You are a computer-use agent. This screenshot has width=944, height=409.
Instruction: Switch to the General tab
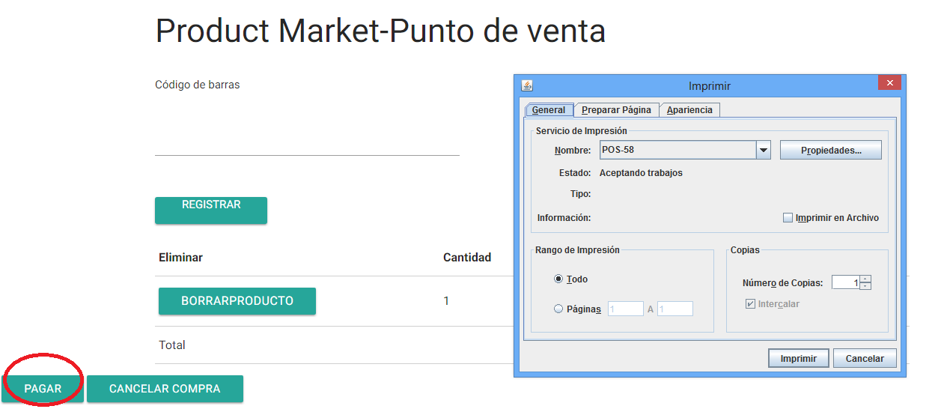coord(549,110)
